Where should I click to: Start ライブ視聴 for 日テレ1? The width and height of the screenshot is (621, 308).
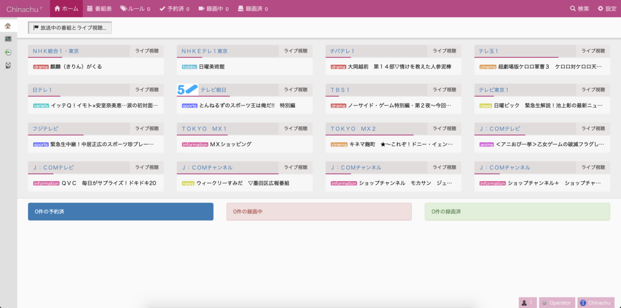click(x=147, y=90)
